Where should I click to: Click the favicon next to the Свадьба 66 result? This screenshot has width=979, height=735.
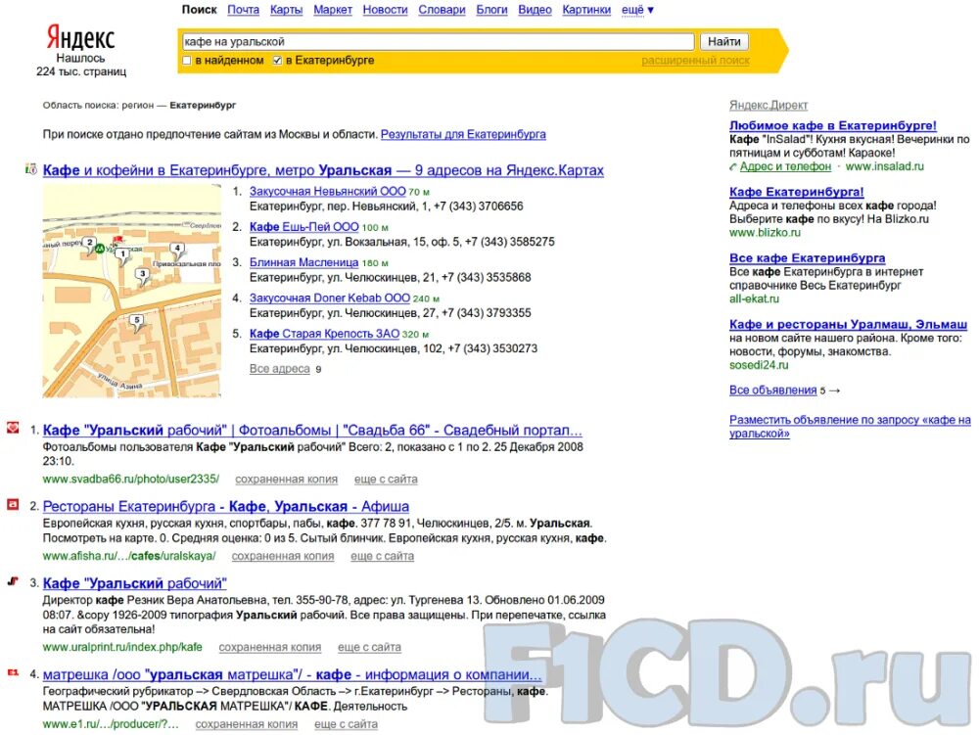point(13,428)
